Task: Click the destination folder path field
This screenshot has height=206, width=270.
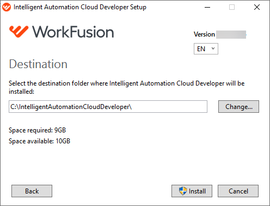Action: [108, 107]
